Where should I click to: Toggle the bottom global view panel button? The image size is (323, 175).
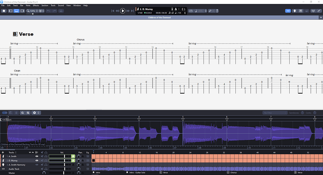click(x=16, y=11)
